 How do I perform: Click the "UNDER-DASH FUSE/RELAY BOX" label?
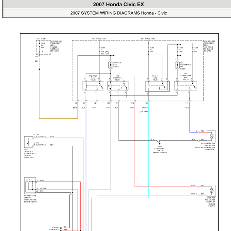tap(56, 43)
